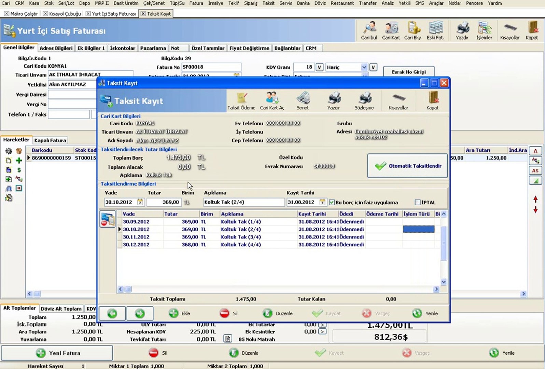Close the Kısayol Çubuğu tab via its x box

click(45, 14)
